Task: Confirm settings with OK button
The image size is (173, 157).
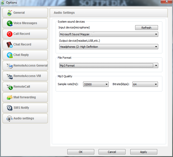Action: pyautogui.click(x=81, y=152)
